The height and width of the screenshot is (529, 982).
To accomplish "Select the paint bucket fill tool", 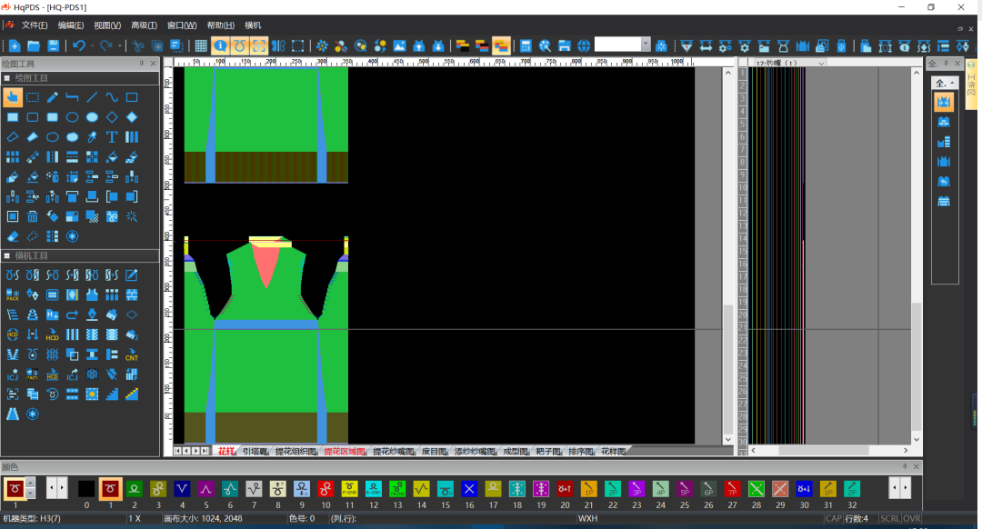I will (x=112, y=157).
